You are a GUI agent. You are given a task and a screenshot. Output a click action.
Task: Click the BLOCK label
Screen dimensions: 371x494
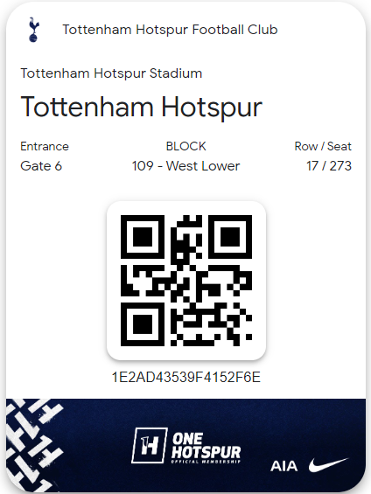[x=186, y=147]
